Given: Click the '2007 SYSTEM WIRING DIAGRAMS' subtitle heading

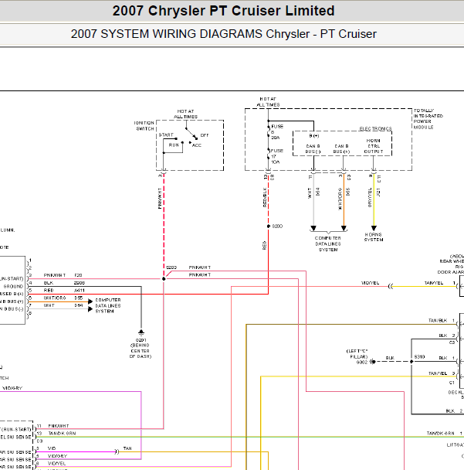Looking at the screenshot, I should pyautogui.click(x=168, y=34).
